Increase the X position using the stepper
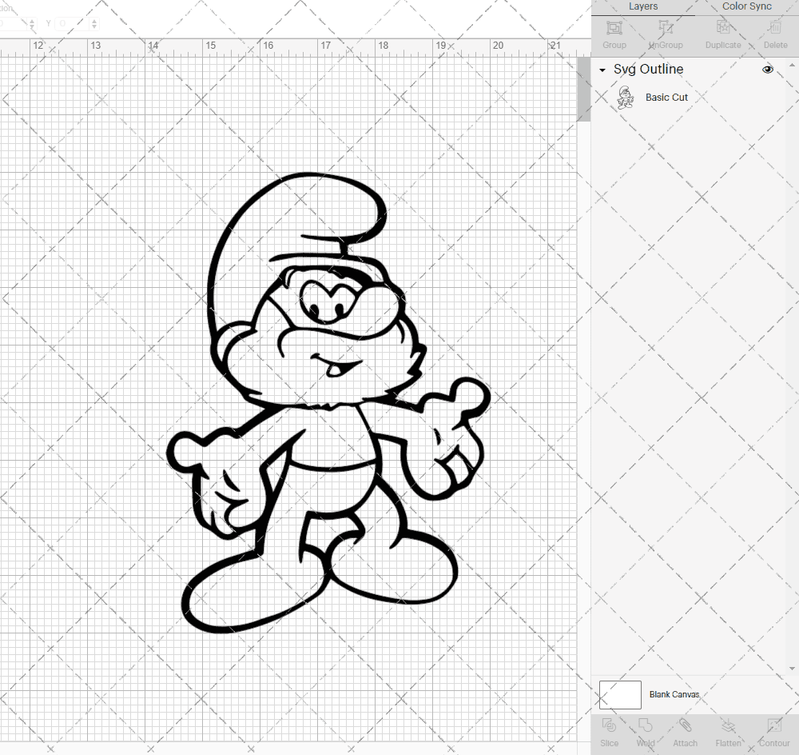 tap(32, 20)
